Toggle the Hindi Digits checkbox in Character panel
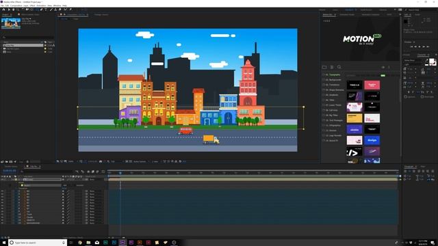 point(422,97)
